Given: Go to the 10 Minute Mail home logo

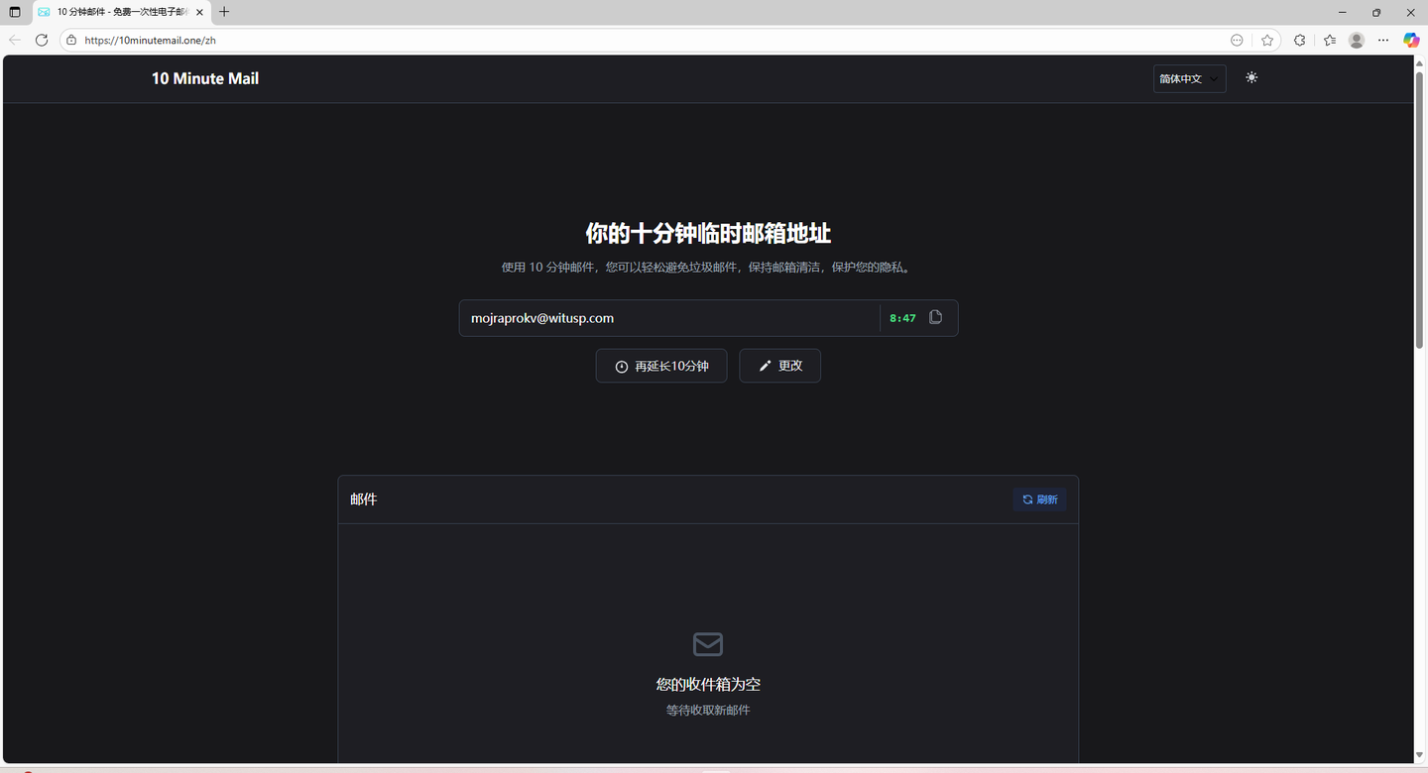Looking at the screenshot, I should pyautogui.click(x=205, y=78).
